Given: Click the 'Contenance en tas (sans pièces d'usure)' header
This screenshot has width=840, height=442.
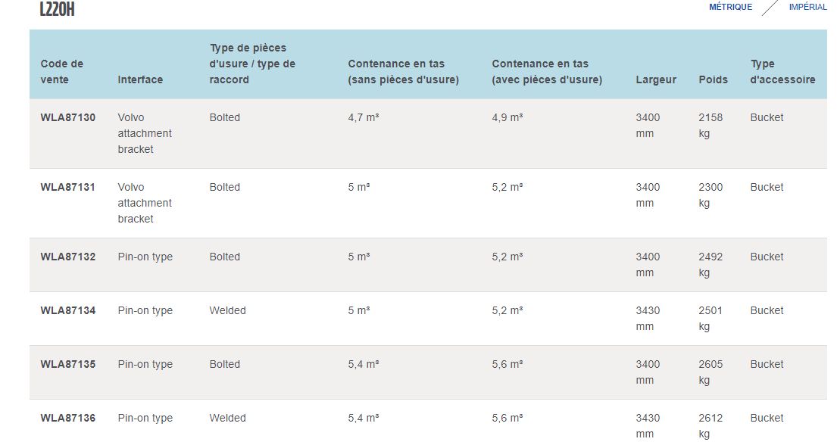Looking at the screenshot, I should point(403,72).
